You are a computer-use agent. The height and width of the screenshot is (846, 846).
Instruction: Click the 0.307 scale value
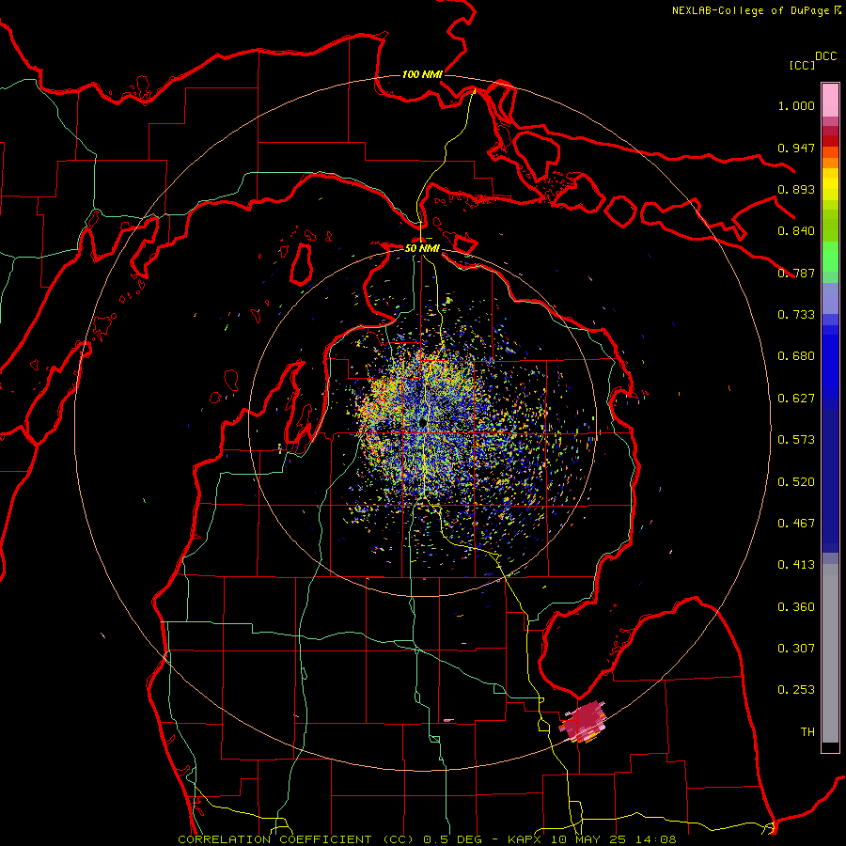796,649
